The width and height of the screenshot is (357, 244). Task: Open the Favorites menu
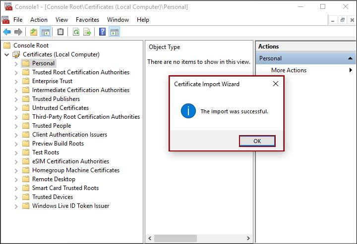pos(87,20)
